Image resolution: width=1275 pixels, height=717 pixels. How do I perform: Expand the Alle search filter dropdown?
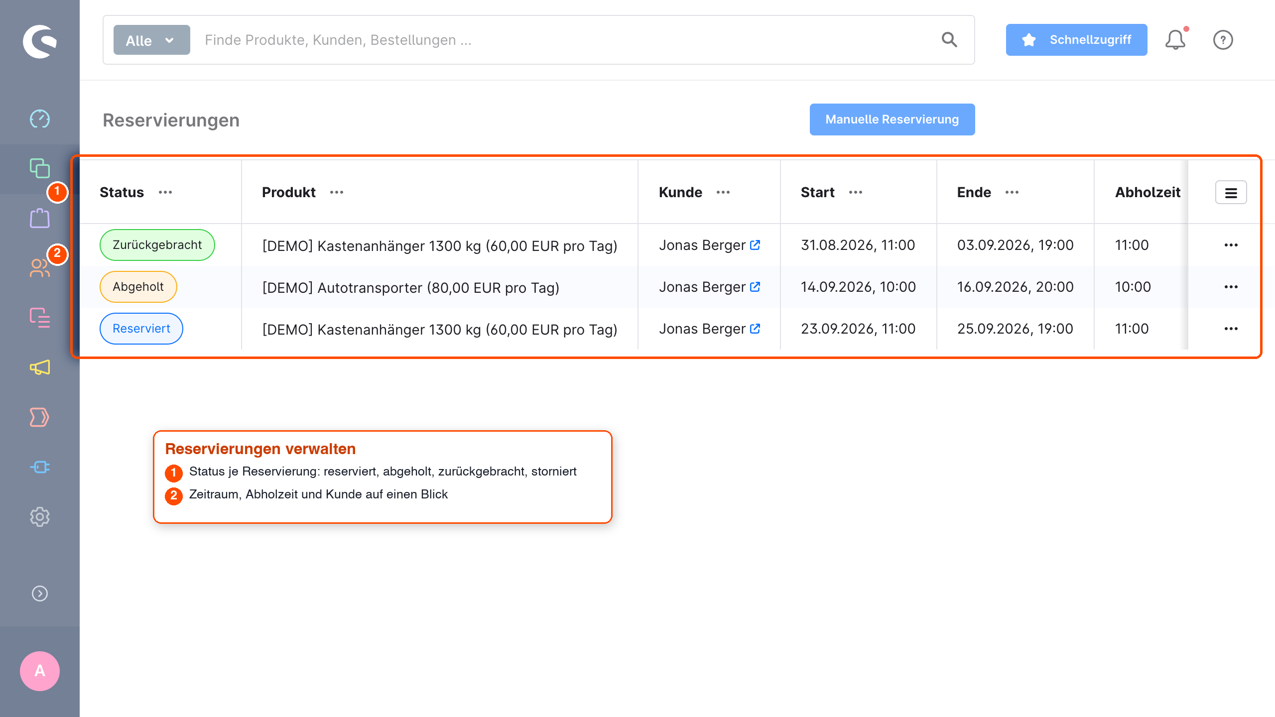(x=152, y=40)
